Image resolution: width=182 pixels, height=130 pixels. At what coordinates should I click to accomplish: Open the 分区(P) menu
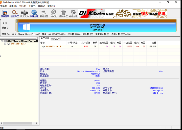point(22,6)
